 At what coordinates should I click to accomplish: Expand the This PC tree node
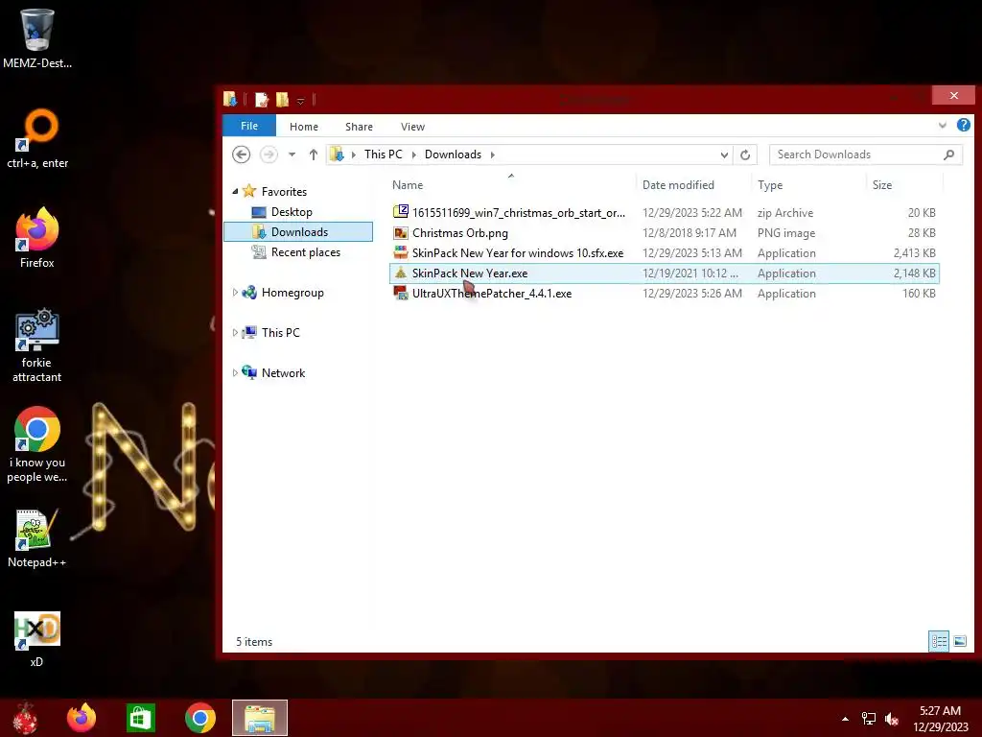[x=235, y=332]
